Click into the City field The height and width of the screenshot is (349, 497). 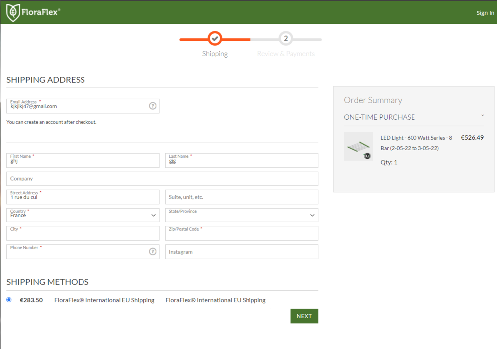coord(83,233)
